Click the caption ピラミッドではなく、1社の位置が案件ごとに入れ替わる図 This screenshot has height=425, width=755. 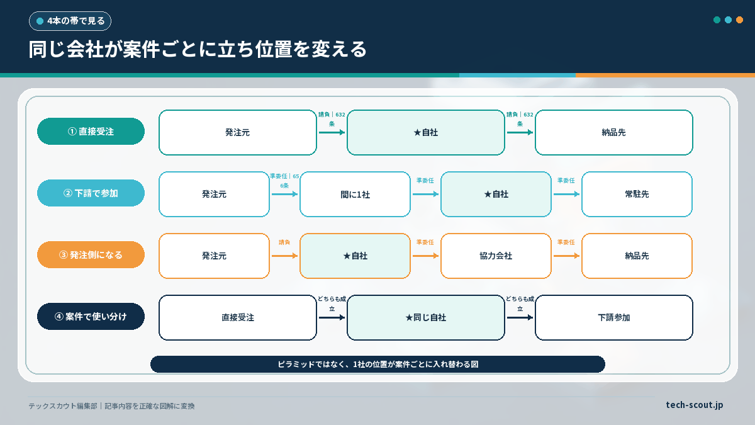377,364
